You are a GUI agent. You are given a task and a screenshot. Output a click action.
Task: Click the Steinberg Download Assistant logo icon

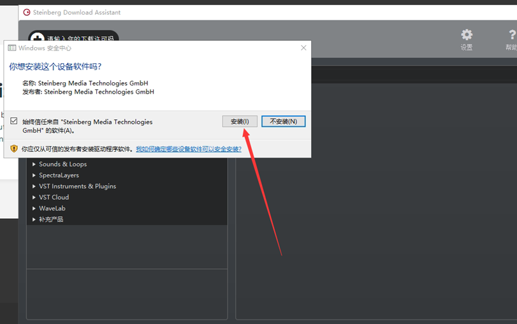coord(26,12)
